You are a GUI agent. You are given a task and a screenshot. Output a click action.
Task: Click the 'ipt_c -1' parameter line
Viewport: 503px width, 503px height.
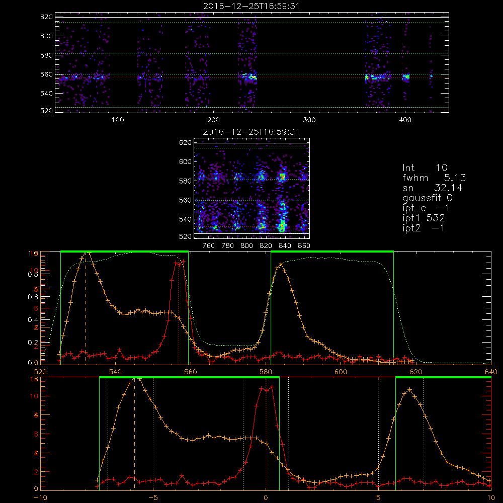click(426, 208)
